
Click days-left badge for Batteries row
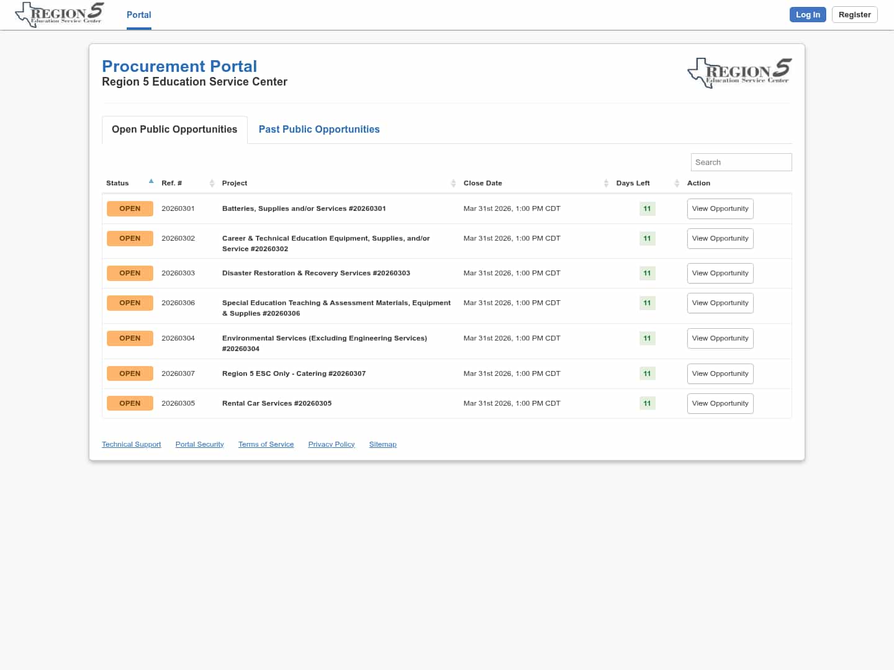(647, 209)
